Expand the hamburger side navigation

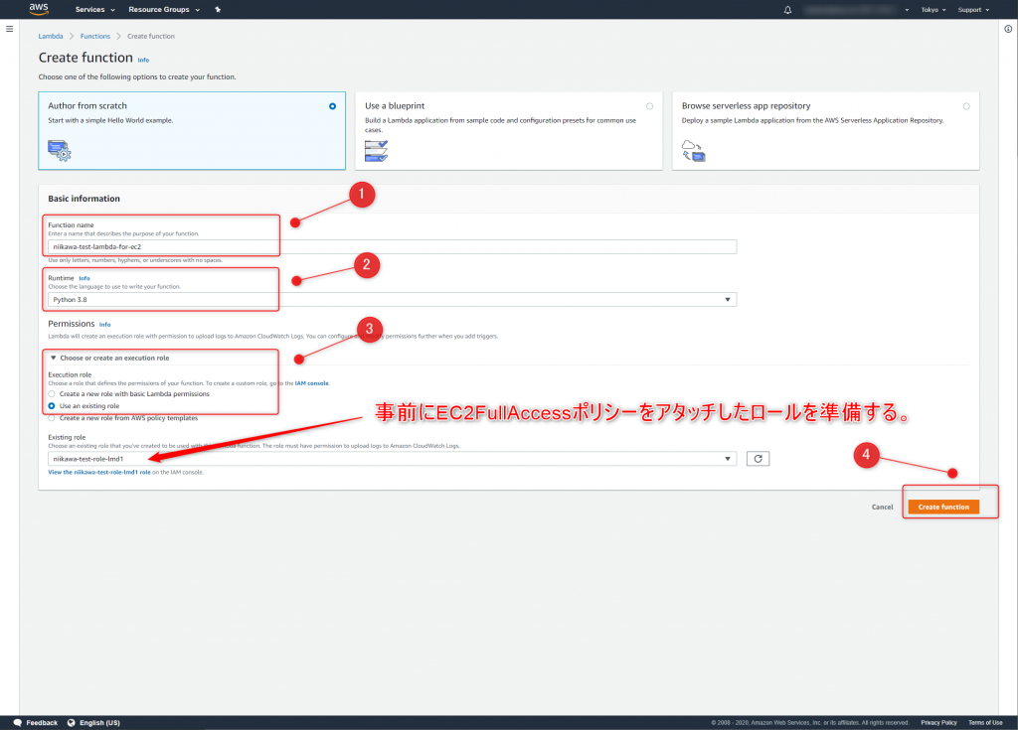[x=9, y=29]
